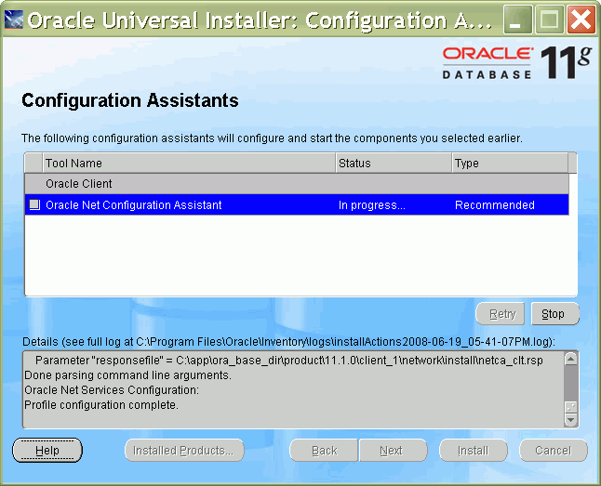This screenshot has height=486, width=601.
Task: Click the Oracle Universal Installer title bar icon
Action: click(x=13, y=20)
